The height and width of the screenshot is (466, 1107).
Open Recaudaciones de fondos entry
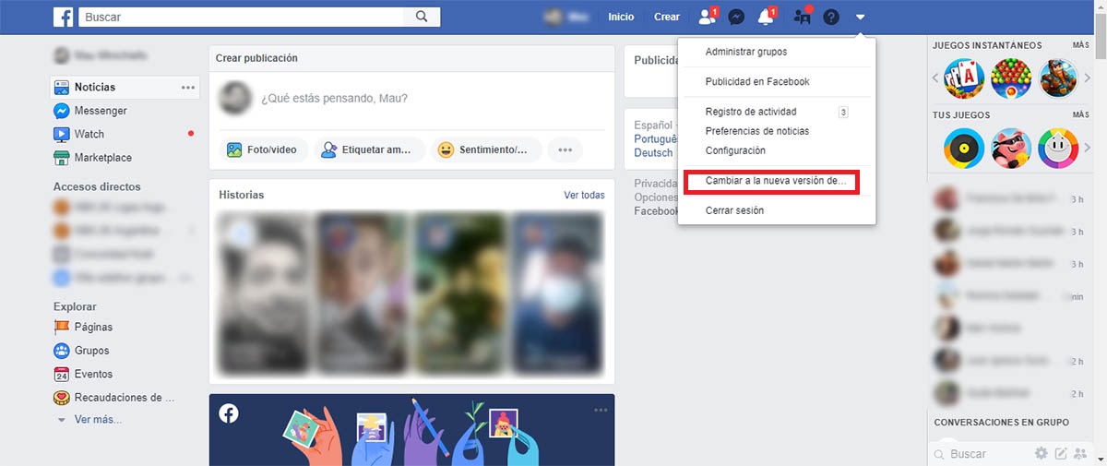click(125, 398)
